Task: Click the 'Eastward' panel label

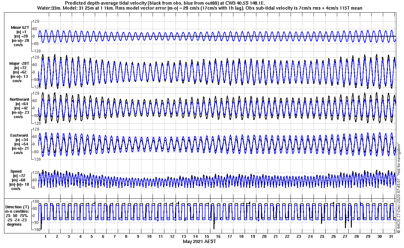Action: tap(19, 135)
